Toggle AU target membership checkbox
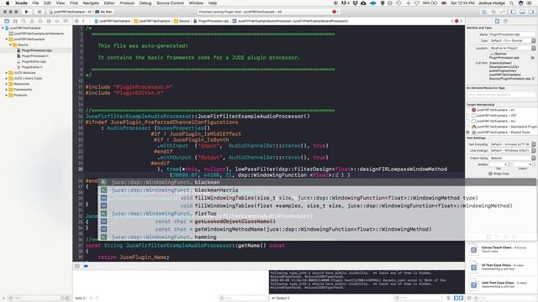This screenshot has width=538, height=302. (x=467, y=121)
